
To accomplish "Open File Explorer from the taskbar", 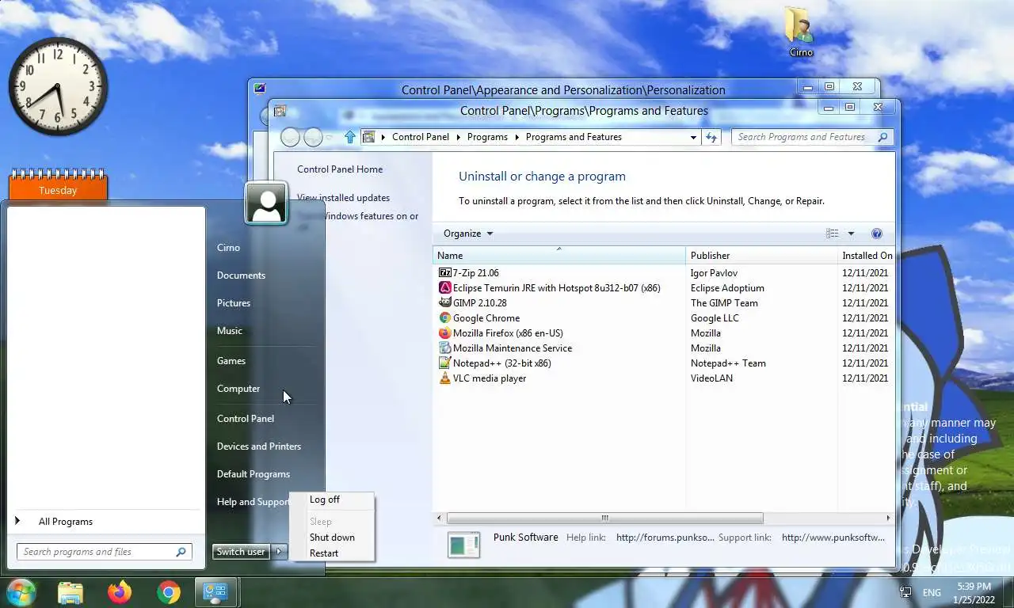I will coord(70,592).
